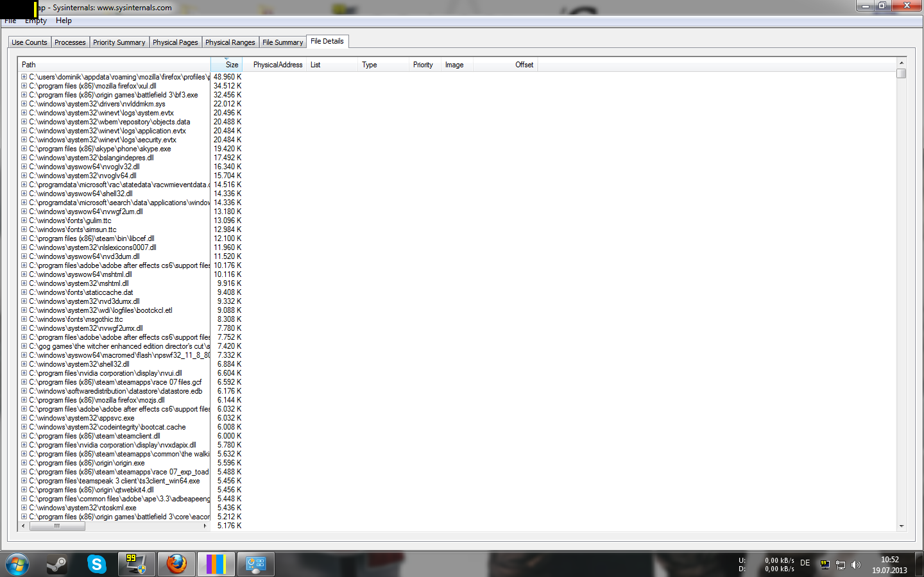Select the security.evtx row
This screenshot has height=577, width=924.
103,140
